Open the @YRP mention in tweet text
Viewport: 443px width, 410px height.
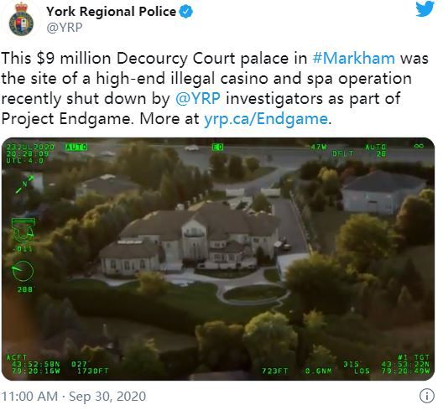click(198, 99)
